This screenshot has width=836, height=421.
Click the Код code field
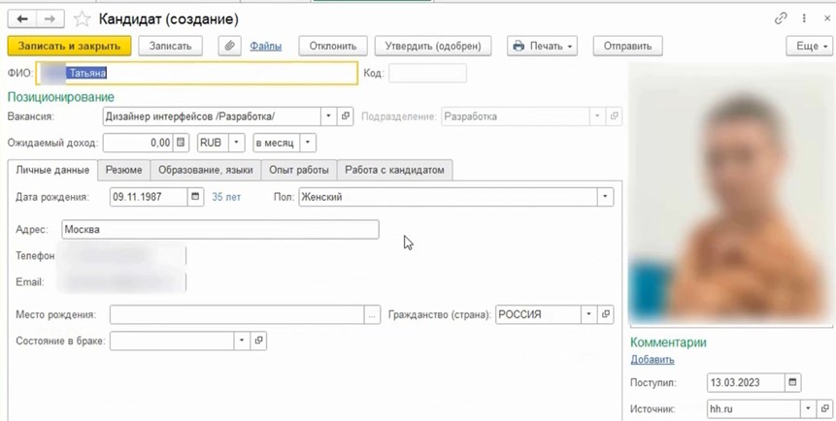coord(427,73)
